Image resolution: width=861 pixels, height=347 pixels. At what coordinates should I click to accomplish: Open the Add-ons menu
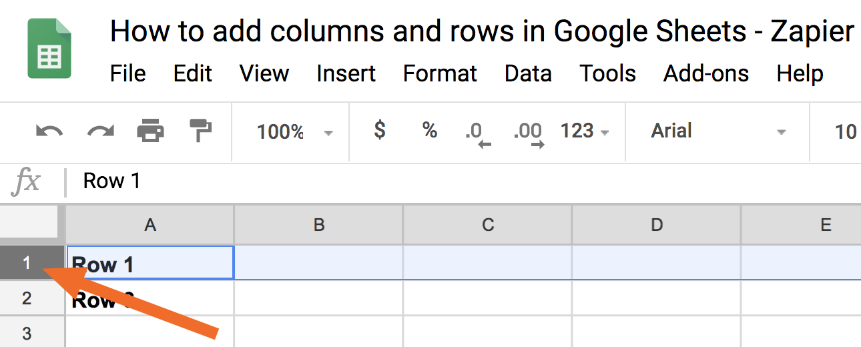click(706, 73)
